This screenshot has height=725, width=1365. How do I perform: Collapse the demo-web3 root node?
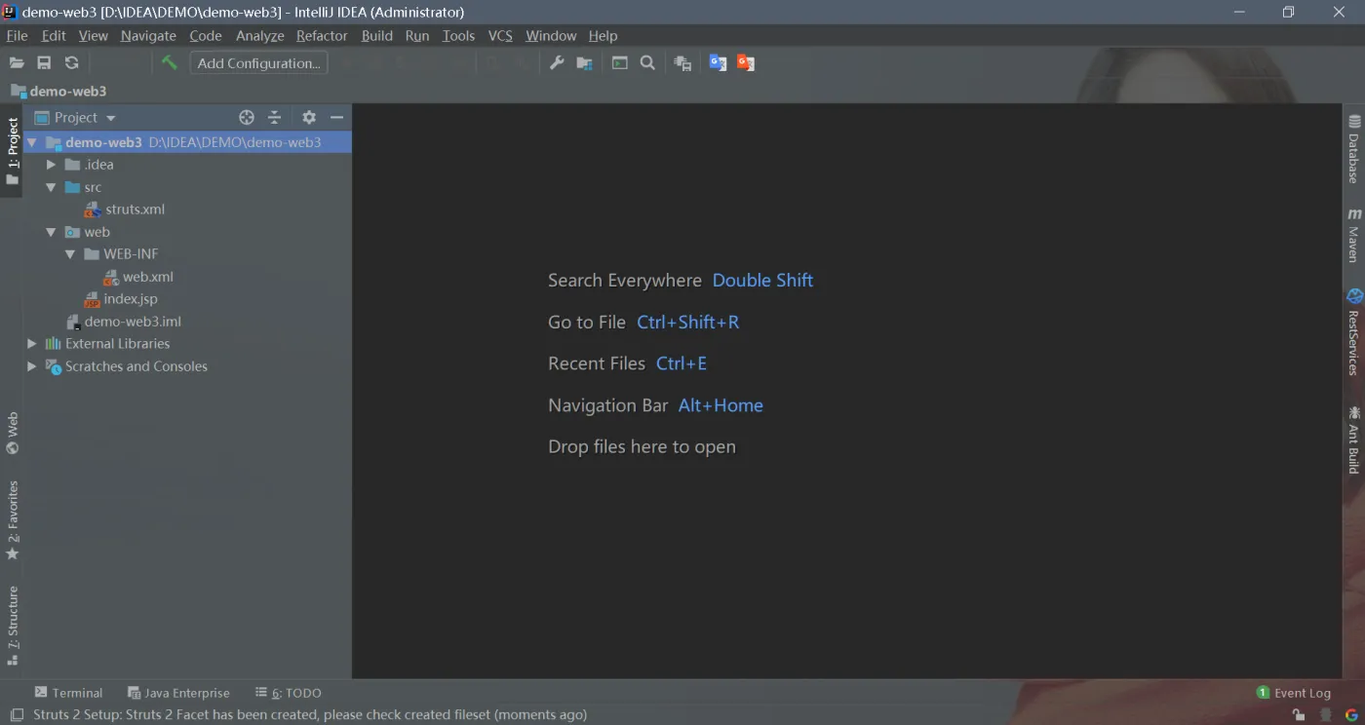[32, 142]
